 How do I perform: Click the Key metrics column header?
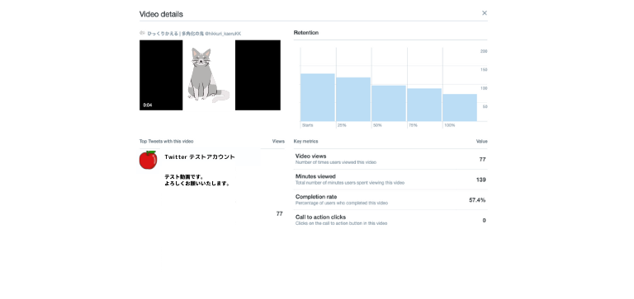click(305, 142)
